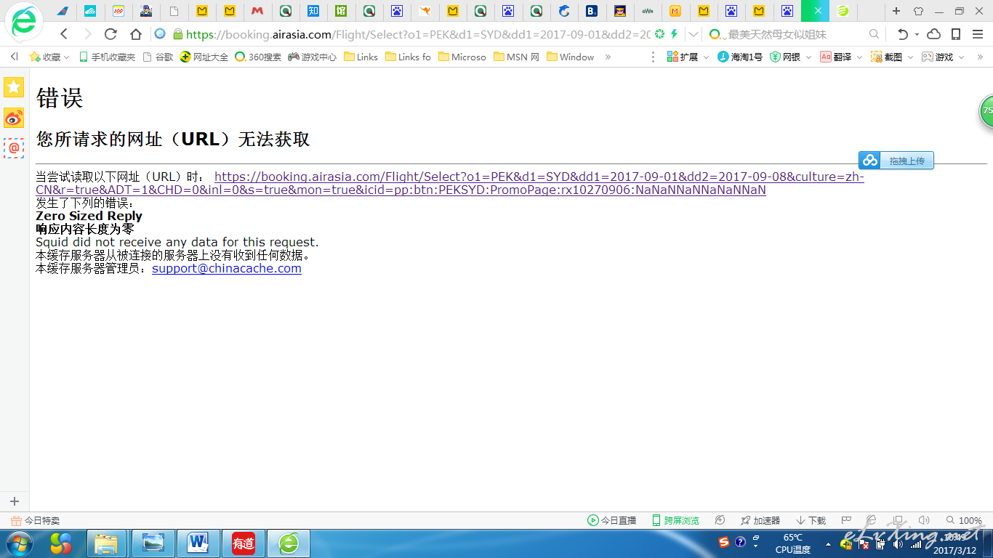993x558 pixels.
Task: Expand the undo-close dropdown arrow
Action: 917,34
